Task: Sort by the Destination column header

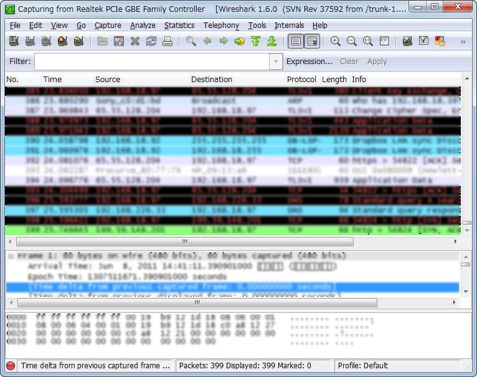Action: [x=237, y=80]
